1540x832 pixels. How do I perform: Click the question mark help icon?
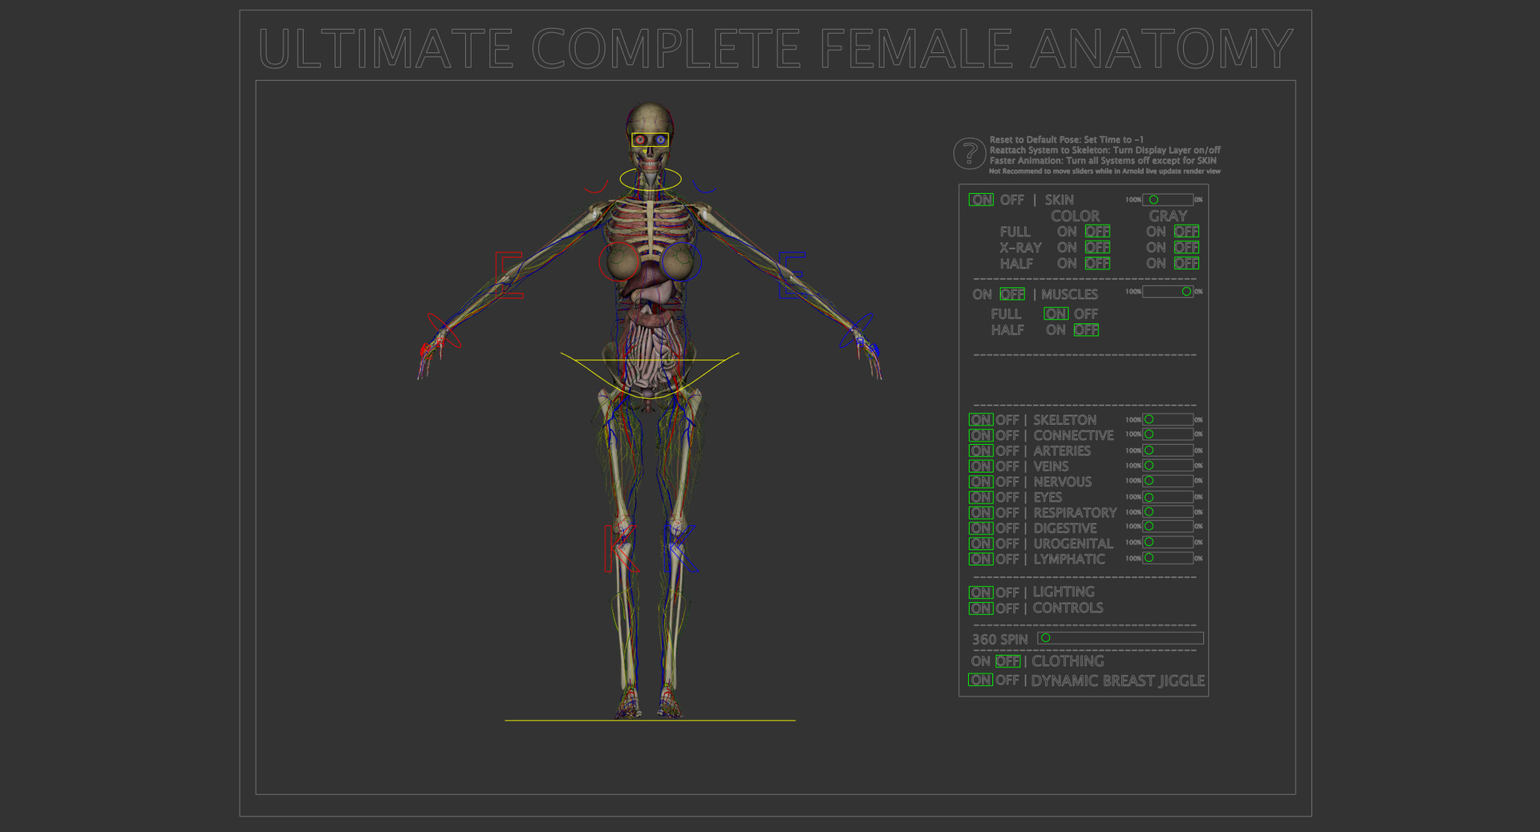pos(969,153)
